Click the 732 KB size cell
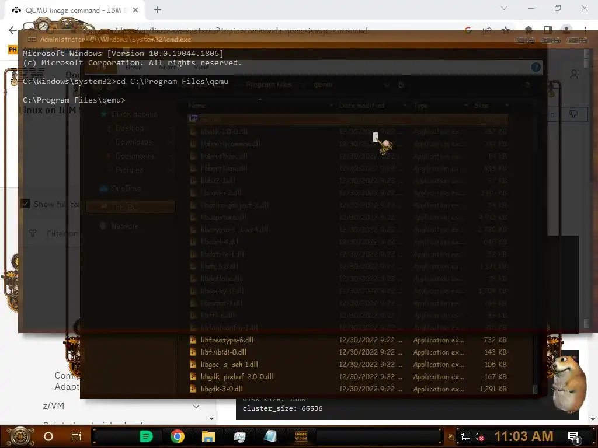 [495, 340]
